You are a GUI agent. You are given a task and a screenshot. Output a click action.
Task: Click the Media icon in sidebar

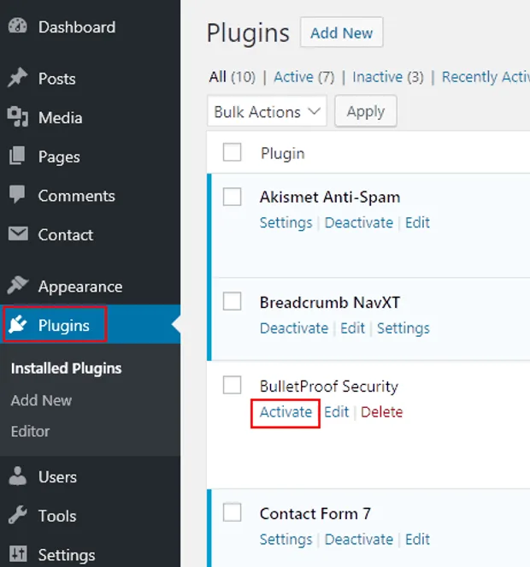[x=17, y=117]
